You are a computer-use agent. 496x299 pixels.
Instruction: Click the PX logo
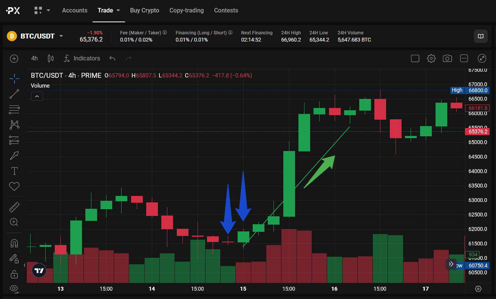pyautogui.click(x=13, y=11)
